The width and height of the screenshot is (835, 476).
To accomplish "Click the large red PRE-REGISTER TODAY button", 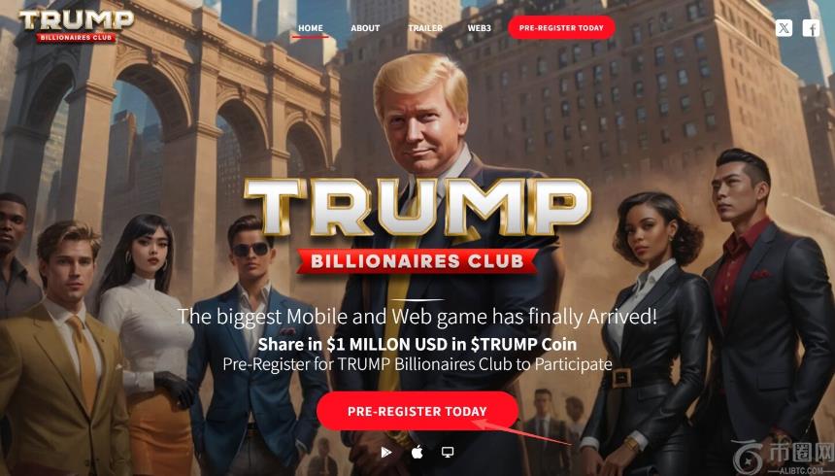I will (x=417, y=411).
